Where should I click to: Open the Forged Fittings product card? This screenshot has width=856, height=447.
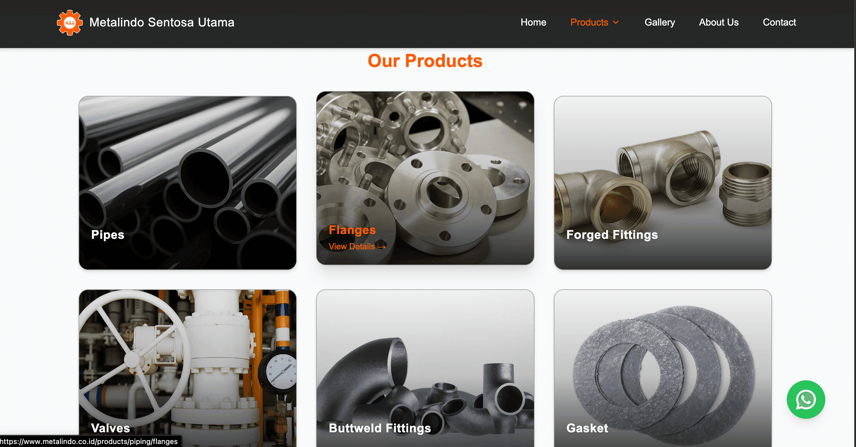tap(662, 183)
